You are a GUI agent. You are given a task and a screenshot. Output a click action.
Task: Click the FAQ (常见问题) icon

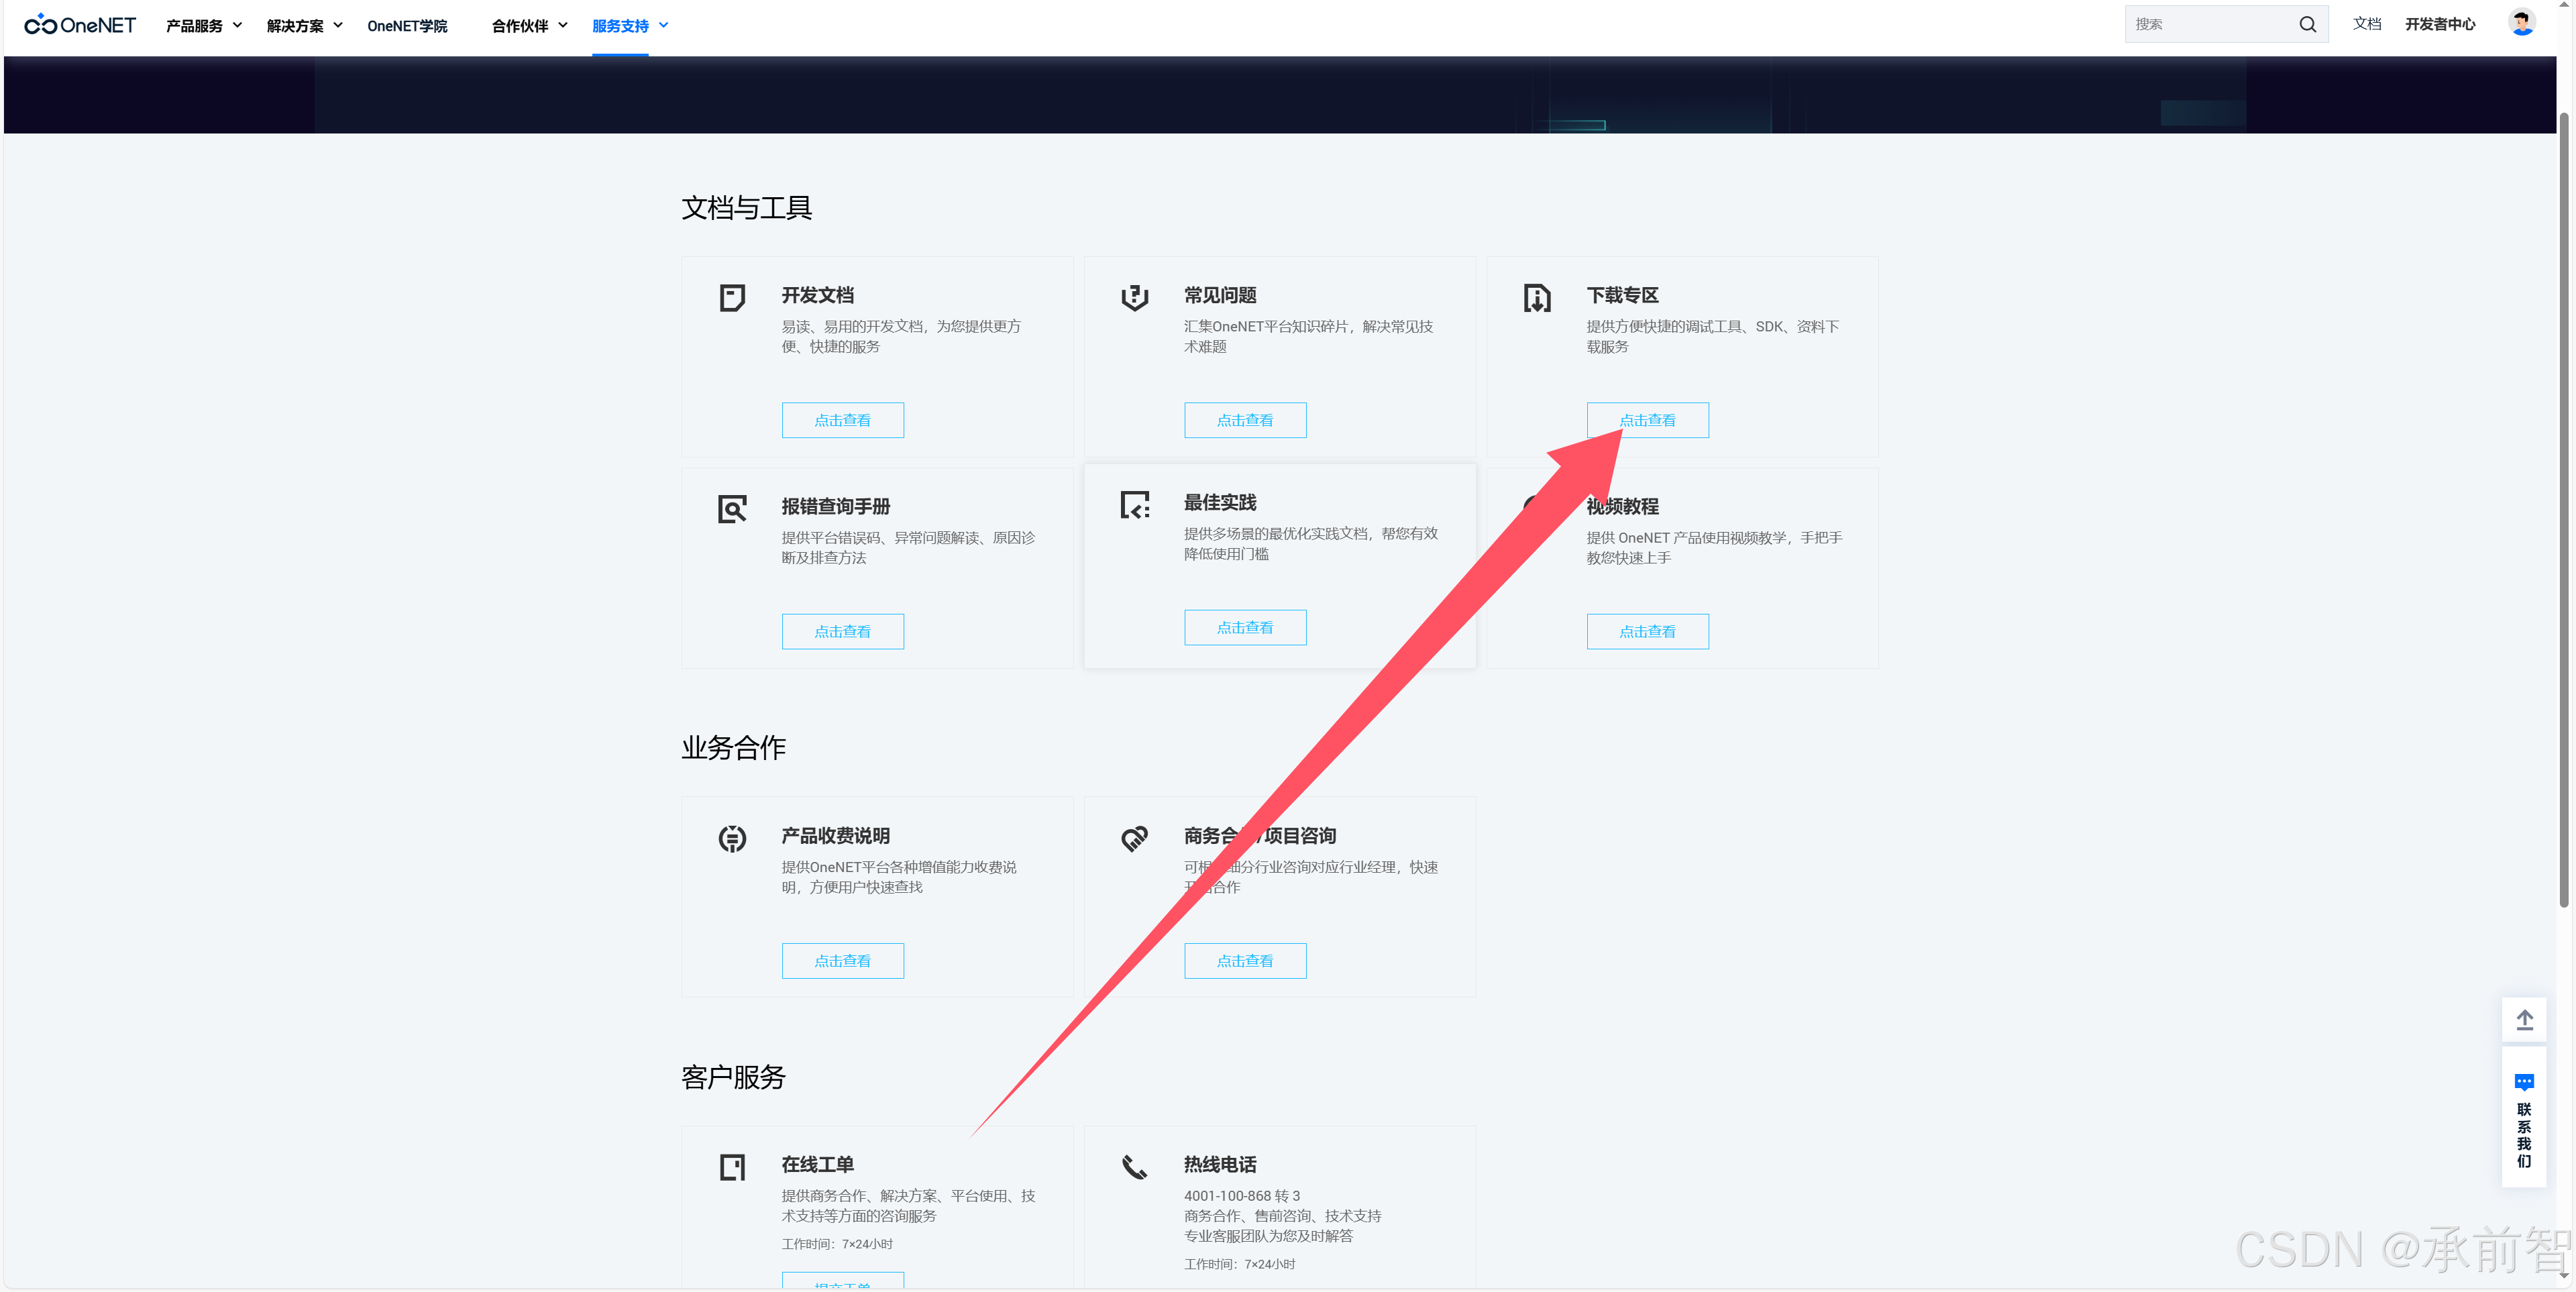pos(1134,297)
